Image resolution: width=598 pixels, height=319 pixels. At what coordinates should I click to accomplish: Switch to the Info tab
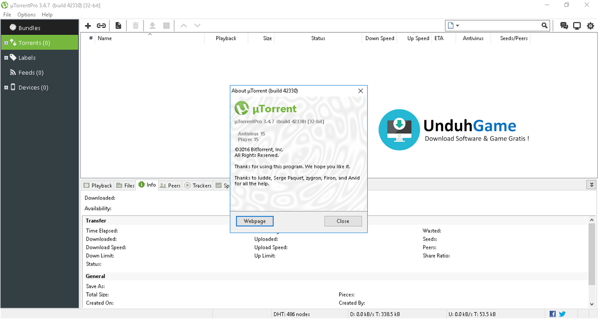(147, 185)
